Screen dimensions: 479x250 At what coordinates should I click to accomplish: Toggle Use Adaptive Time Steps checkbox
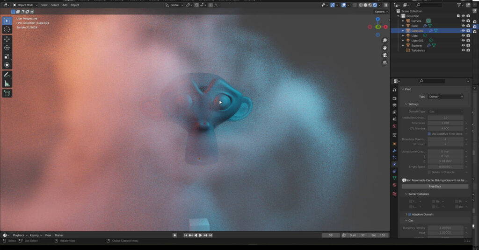[x=429, y=134]
